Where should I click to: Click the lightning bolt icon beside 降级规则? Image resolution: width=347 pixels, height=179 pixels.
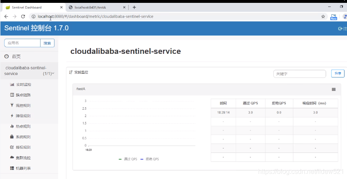[12, 115]
